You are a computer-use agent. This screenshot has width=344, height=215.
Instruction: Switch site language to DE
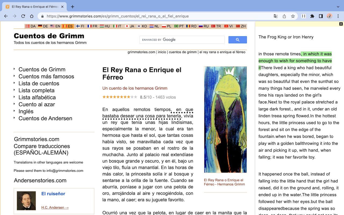pos(43,26)
